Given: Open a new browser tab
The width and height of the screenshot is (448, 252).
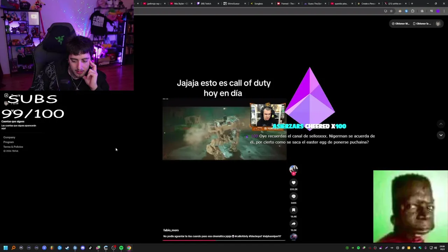Looking at the screenshot, I should (412, 3).
